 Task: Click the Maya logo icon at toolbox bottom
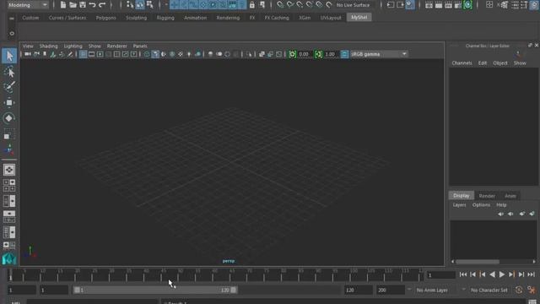(9, 259)
